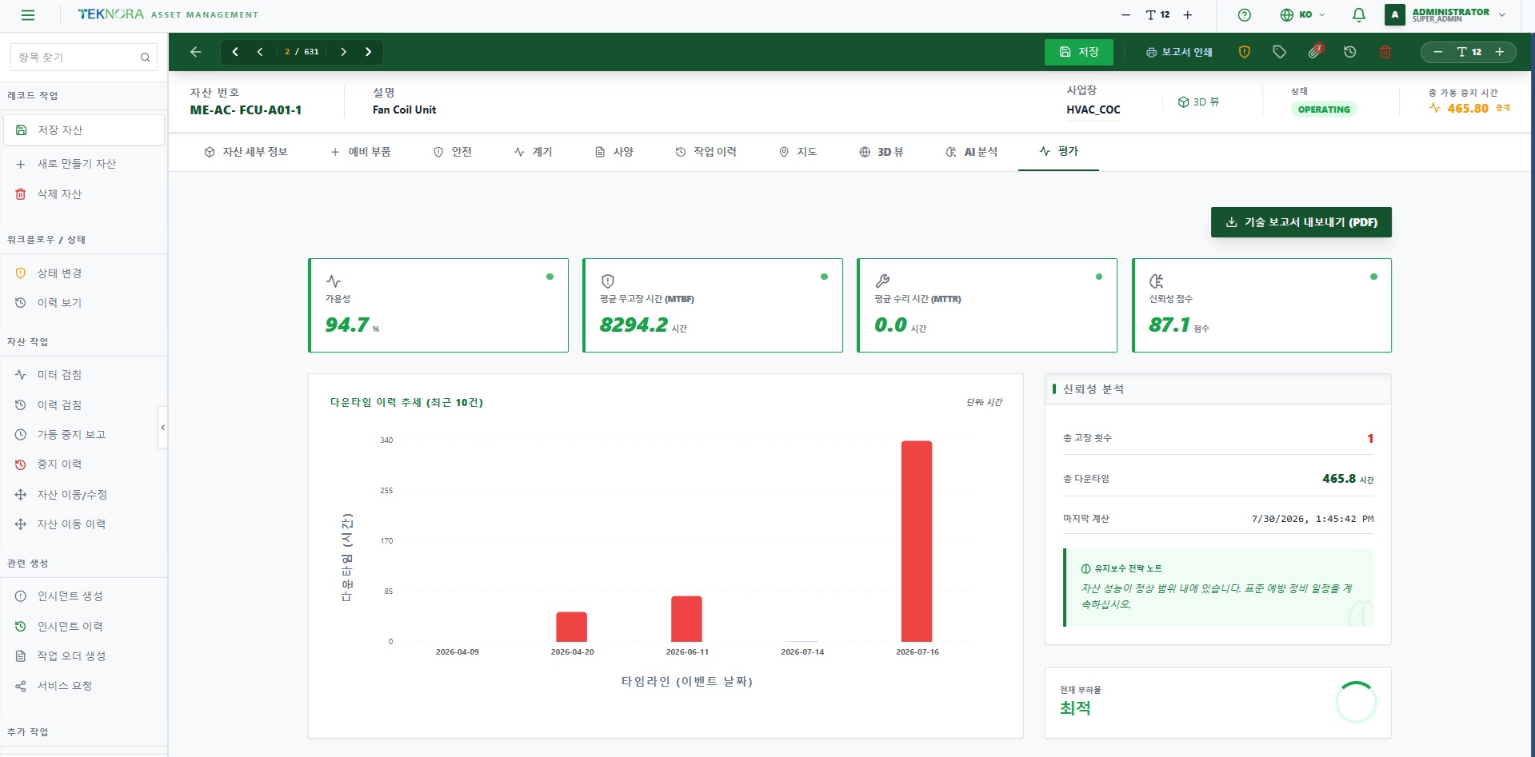Click the 평균 무고장 시간 (MTBF) card
Image resolution: width=1535 pixels, height=757 pixels.
713,305
